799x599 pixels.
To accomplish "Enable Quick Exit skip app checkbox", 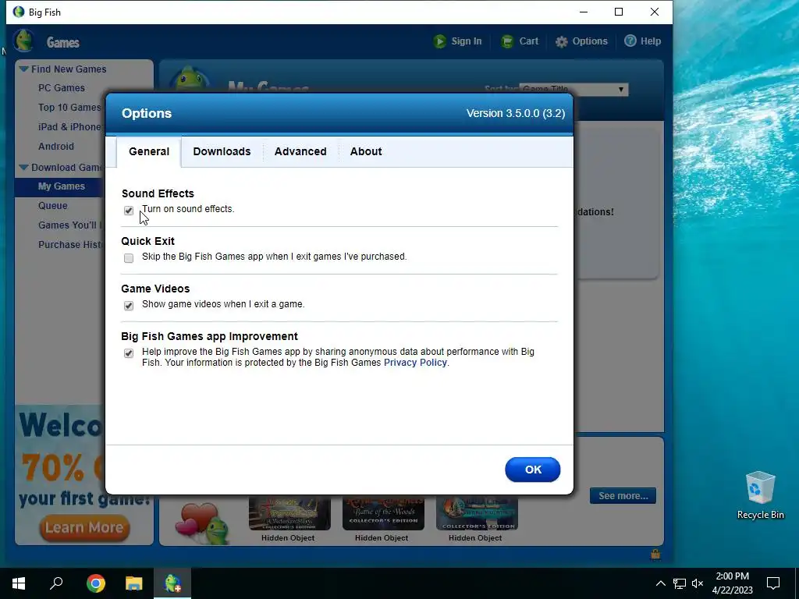I will [x=129, y=257].
